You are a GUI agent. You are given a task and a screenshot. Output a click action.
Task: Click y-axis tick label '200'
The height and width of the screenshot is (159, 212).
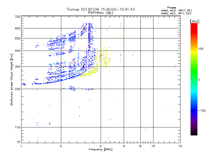[x=17, y=89]
